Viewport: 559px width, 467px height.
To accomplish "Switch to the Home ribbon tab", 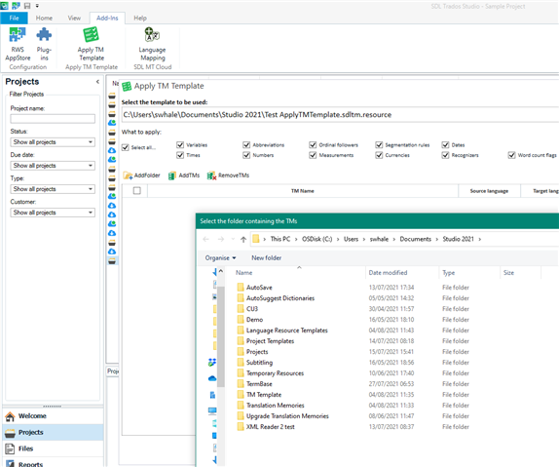I will tap(44, 18).
